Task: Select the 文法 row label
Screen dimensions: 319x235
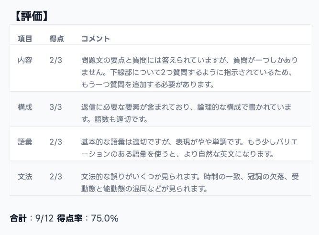Action: [x=25, y=177]
